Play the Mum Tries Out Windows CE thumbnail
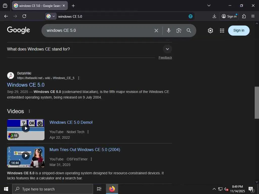The height and width of the screenshot is (194, 259). point(26,157)
